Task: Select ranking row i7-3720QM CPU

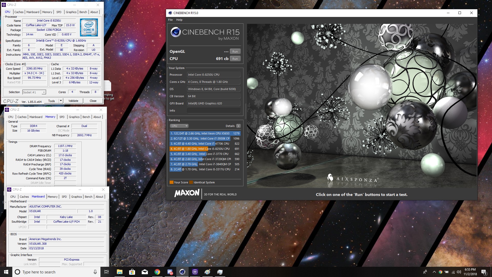Action: [205, 159]
